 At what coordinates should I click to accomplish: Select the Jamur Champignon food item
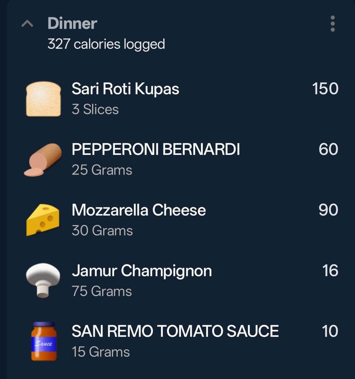142,271
